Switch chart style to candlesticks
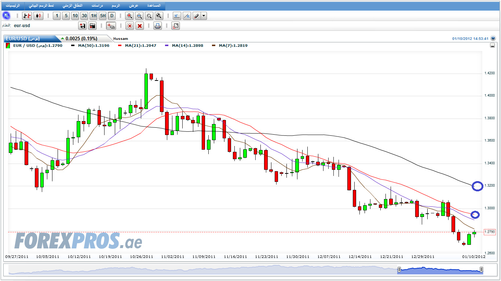The width and height of the screenshot is (501, 281). pos(39,16)
